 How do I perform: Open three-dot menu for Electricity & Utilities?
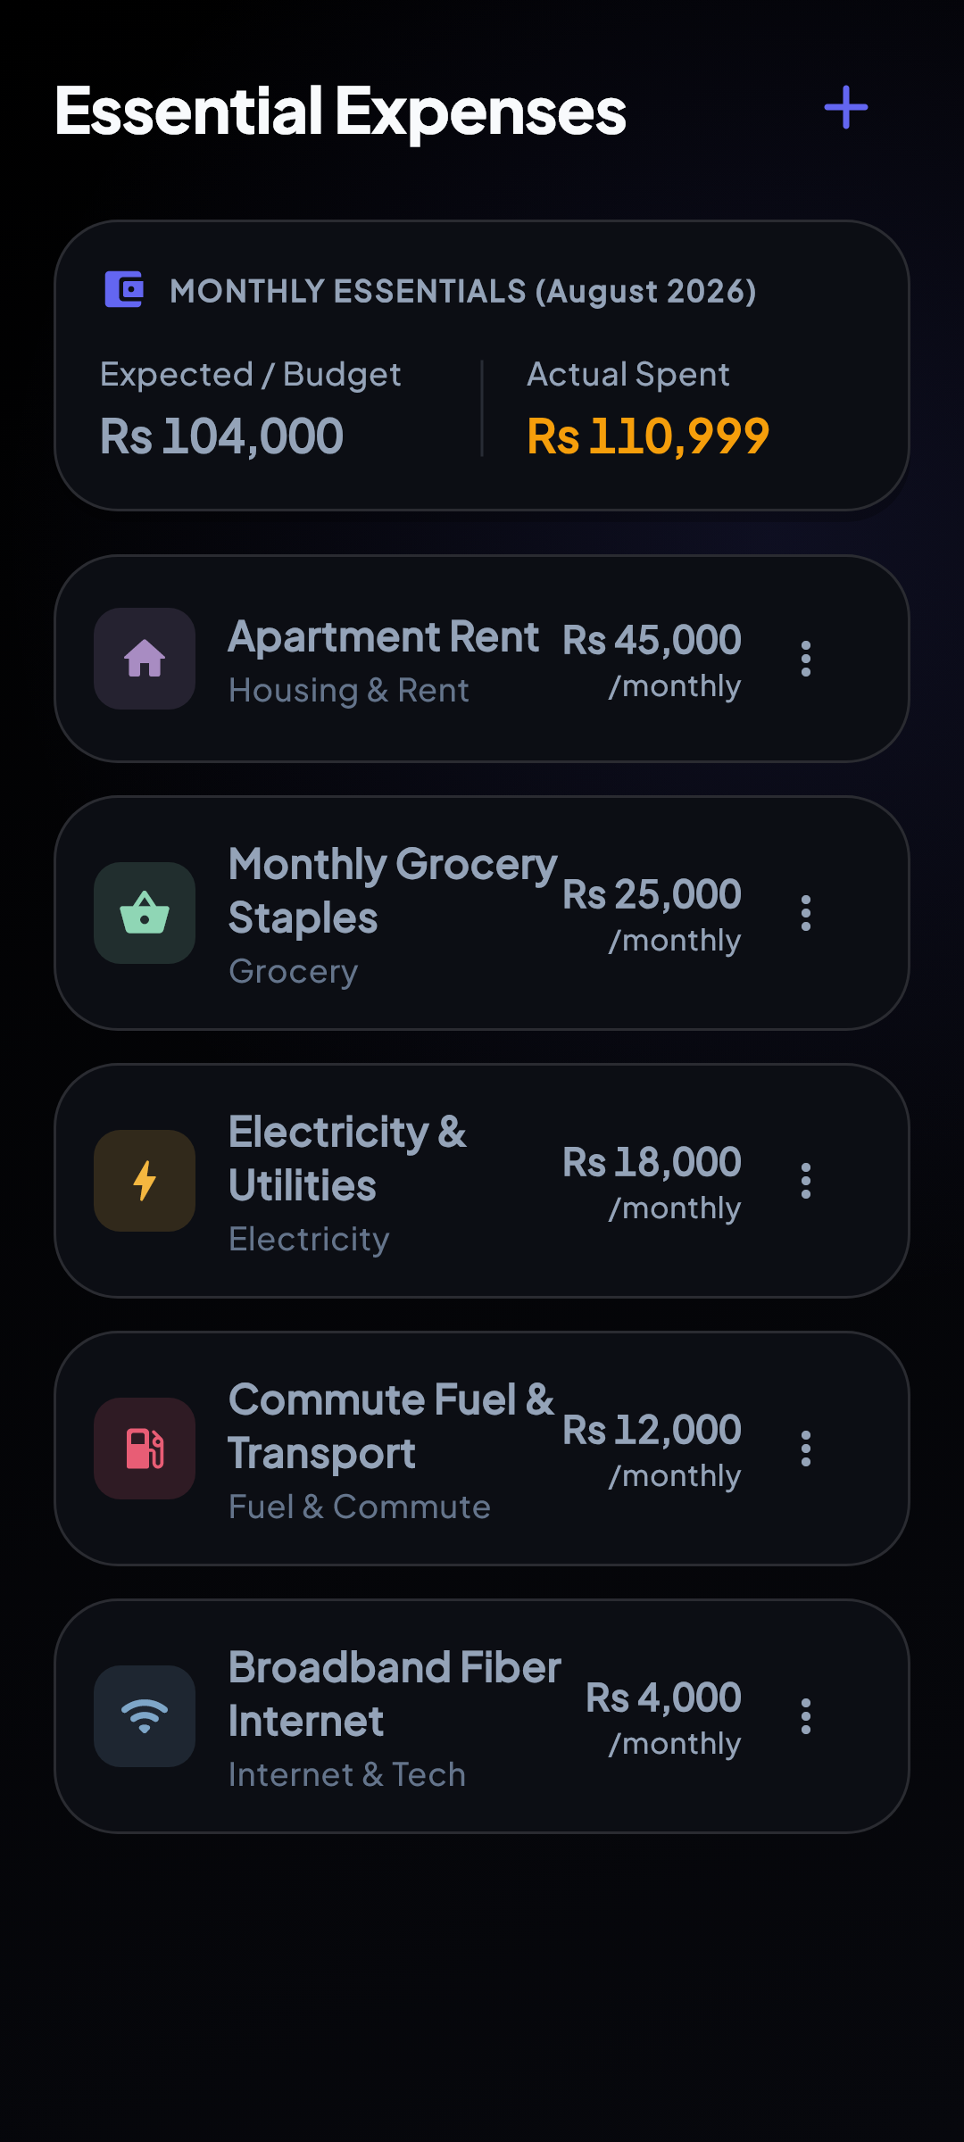click(x=806, y=1181)
